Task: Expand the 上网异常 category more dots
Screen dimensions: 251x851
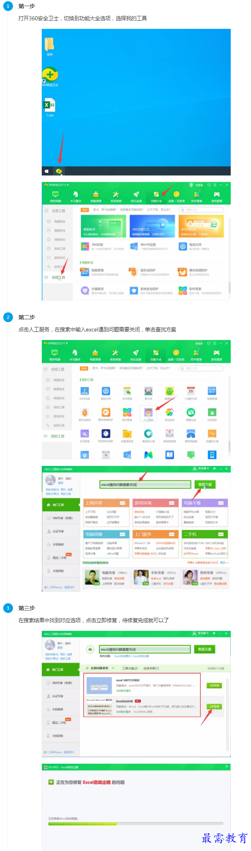Action: pos(122,503)
